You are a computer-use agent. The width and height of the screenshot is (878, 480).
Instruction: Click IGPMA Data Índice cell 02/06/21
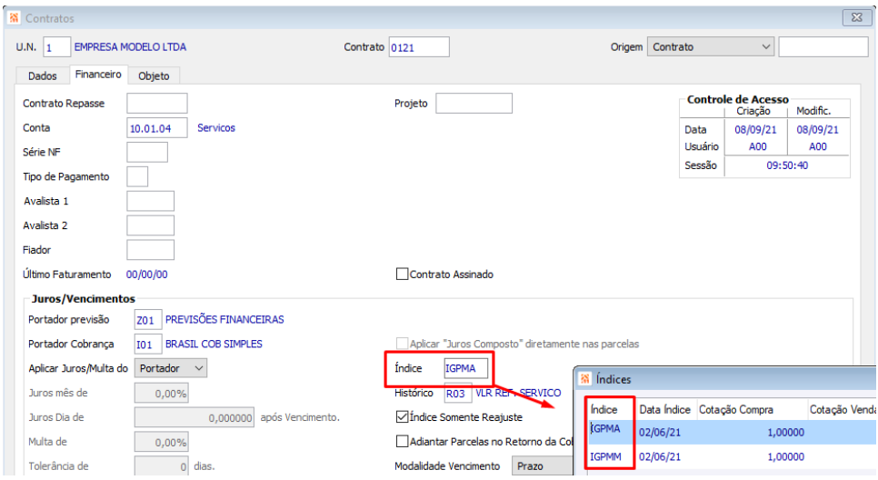660,433
